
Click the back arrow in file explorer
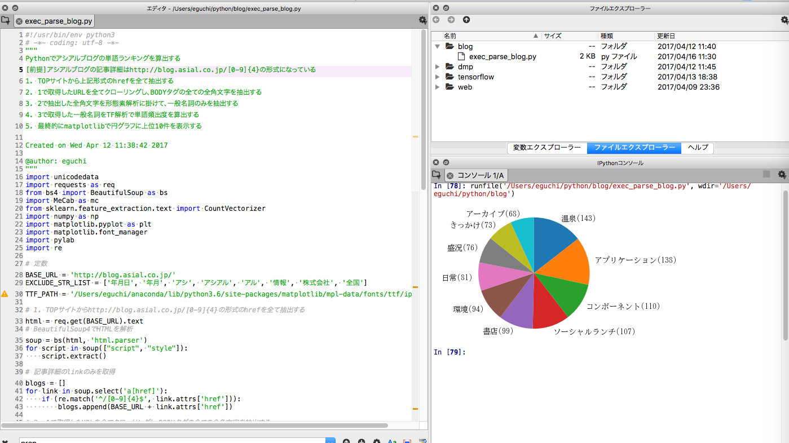[x=436, y=20]
